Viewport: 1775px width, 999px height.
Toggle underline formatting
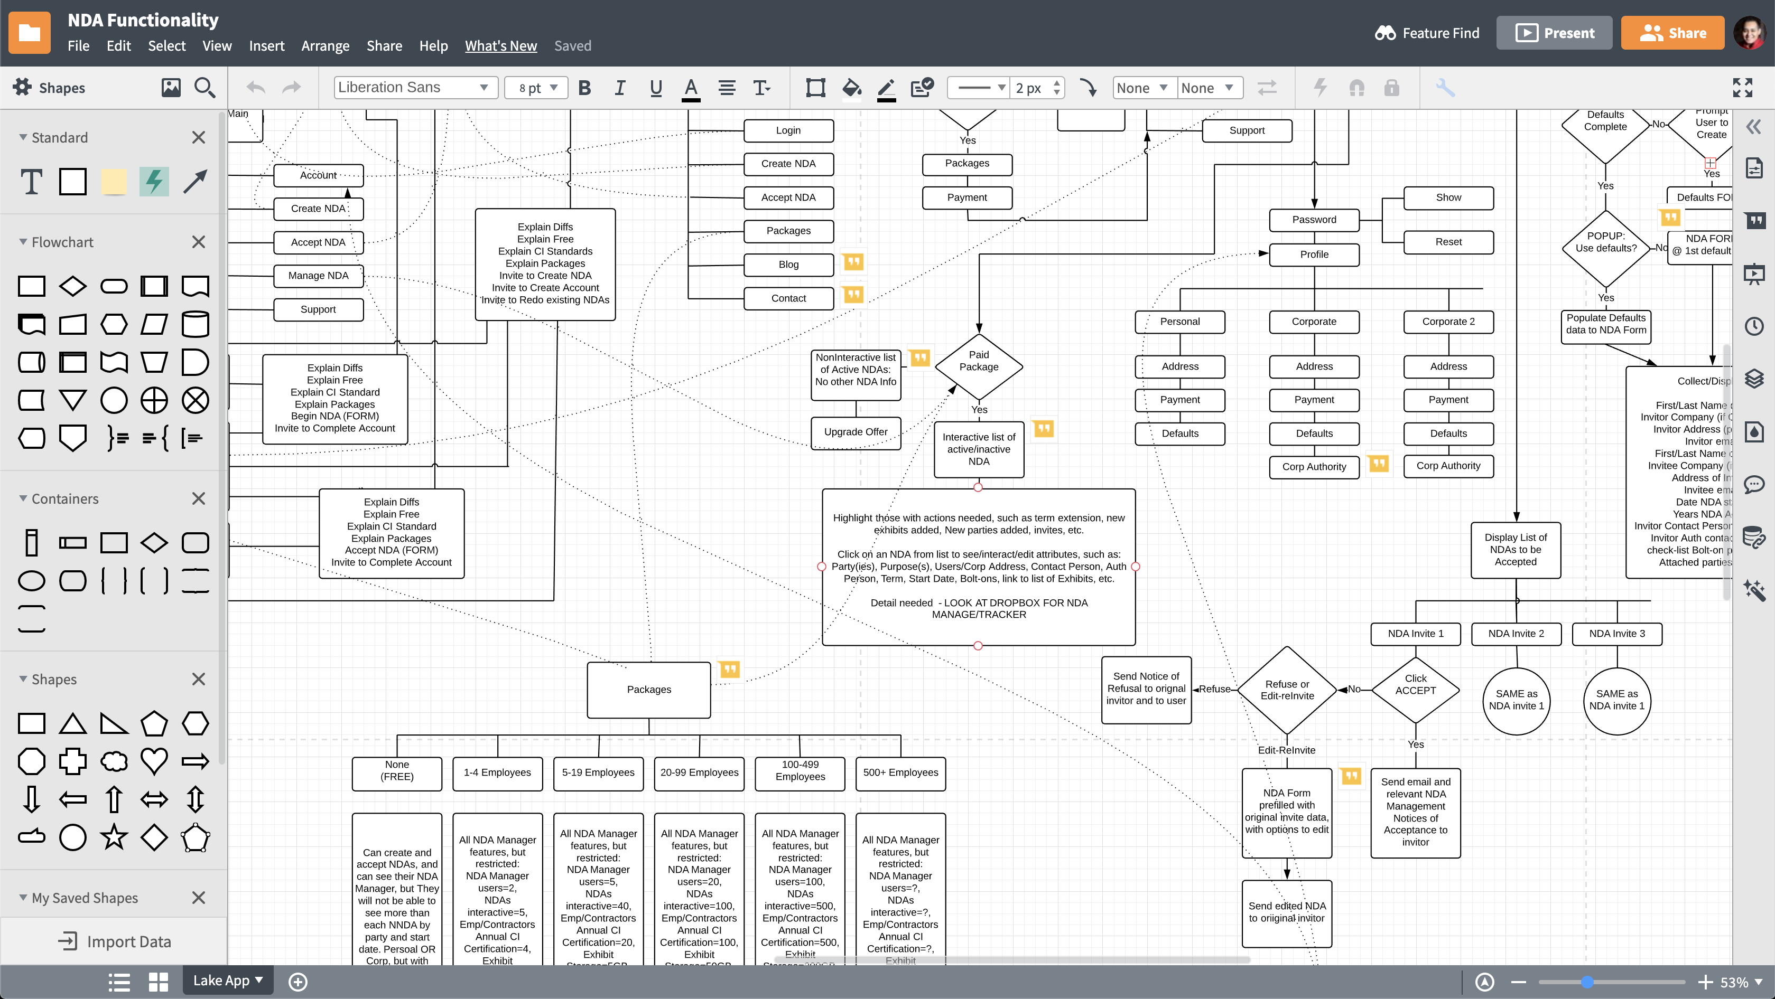click(656, 88)
